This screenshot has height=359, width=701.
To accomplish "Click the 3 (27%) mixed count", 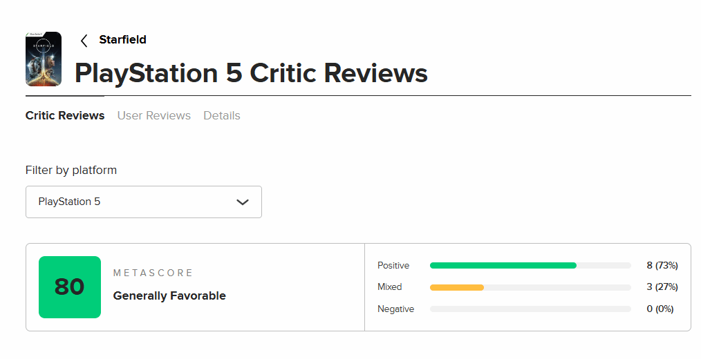I will [x=662, y=287].
